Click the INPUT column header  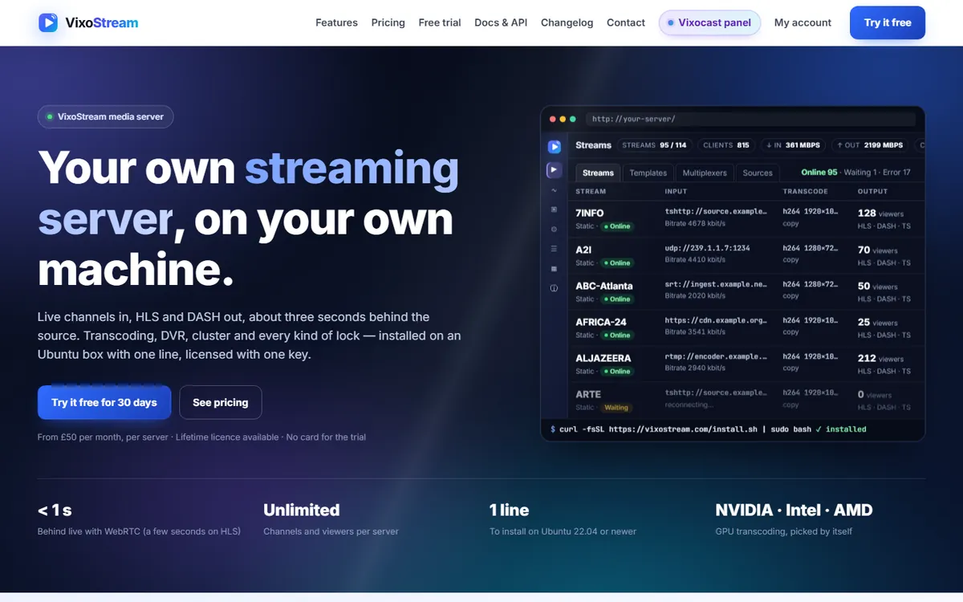tap(676, 191)
